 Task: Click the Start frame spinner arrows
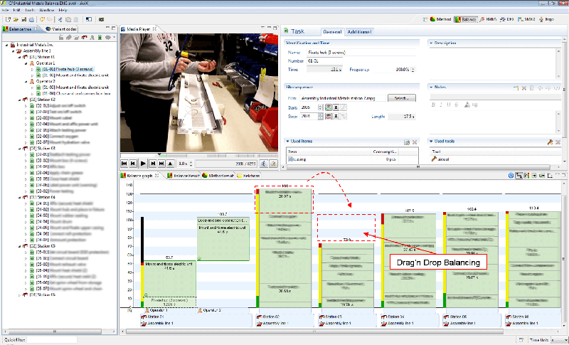click(x=319, y=107)
